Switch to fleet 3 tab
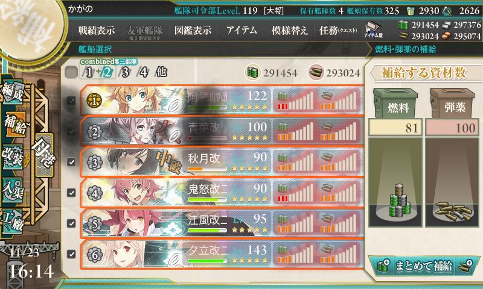 point(125,72)
